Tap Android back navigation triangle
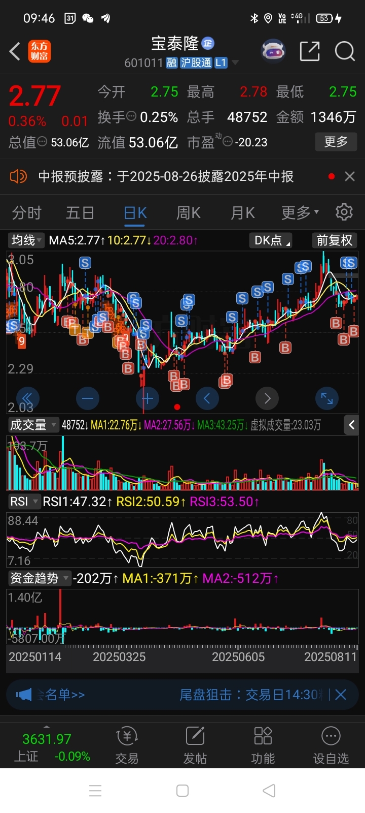365x813 pixels. 269,791
